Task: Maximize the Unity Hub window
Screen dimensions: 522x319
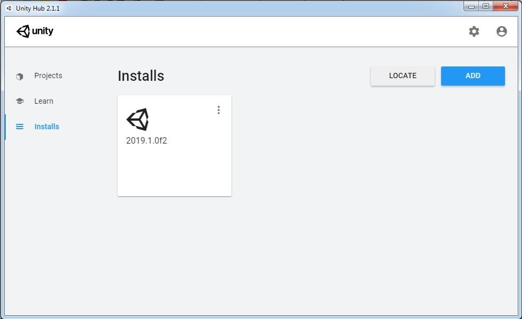Action: coord(486,6)
